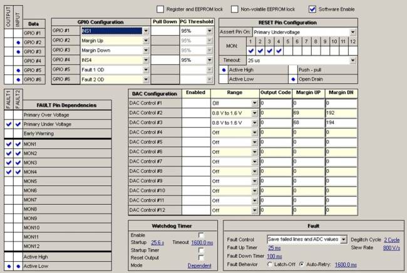407x273 pixels.
Task: Enable the Register and EEPROM lock checkbox
Action: (161, 9)
